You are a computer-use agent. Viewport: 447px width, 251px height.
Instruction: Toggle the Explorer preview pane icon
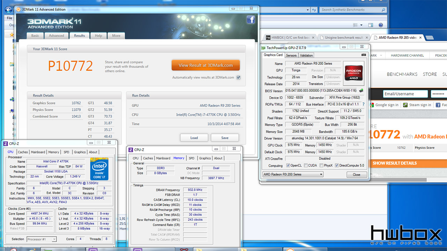pyautogui.click(x=371, y=25)
